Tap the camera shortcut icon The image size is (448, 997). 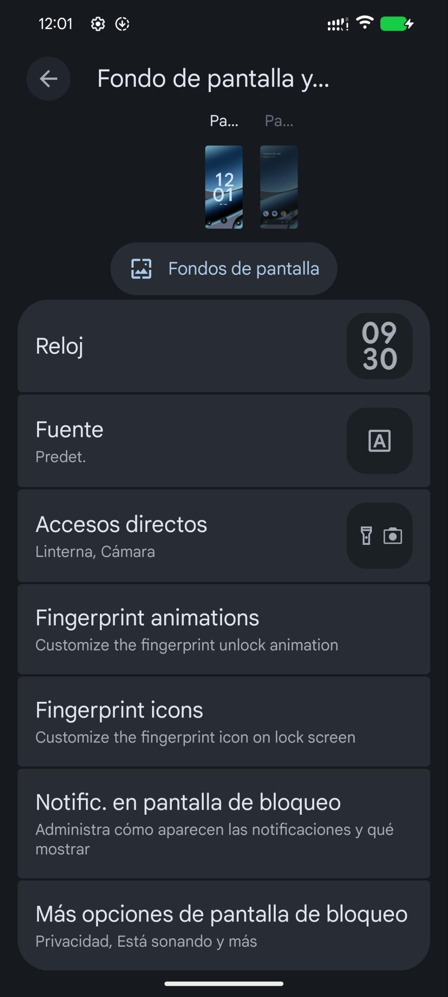(393, 536)
